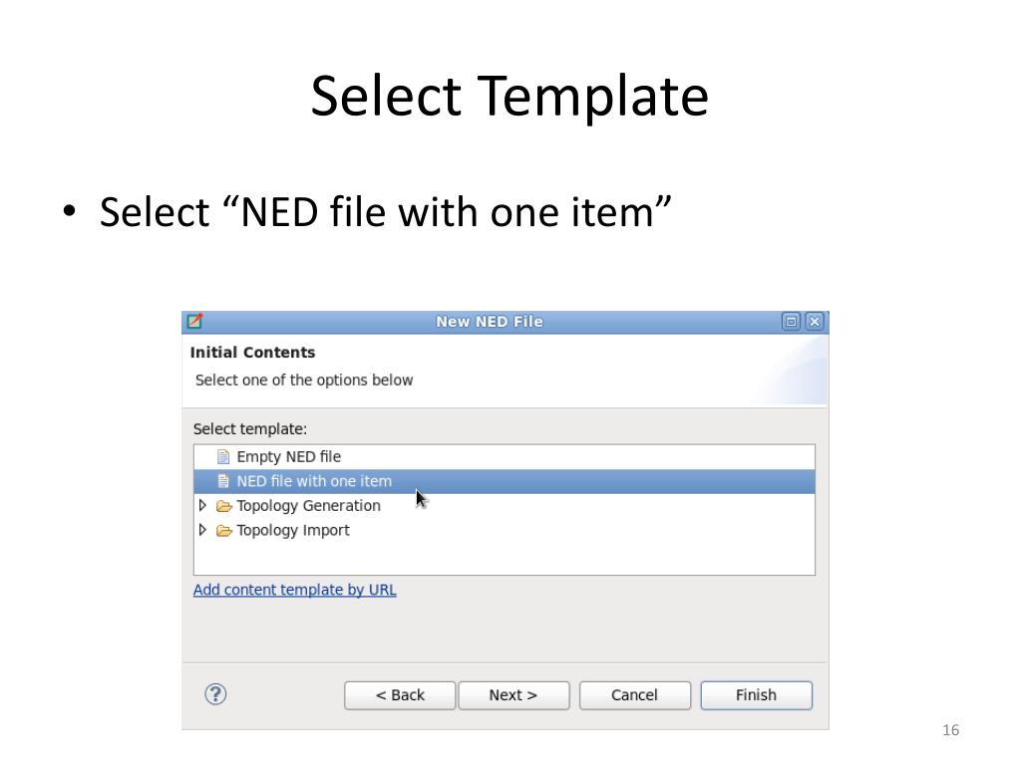Select the Topology Import entry
Viewport: 1021px width, 765px height.
click(x=293, y=531)
